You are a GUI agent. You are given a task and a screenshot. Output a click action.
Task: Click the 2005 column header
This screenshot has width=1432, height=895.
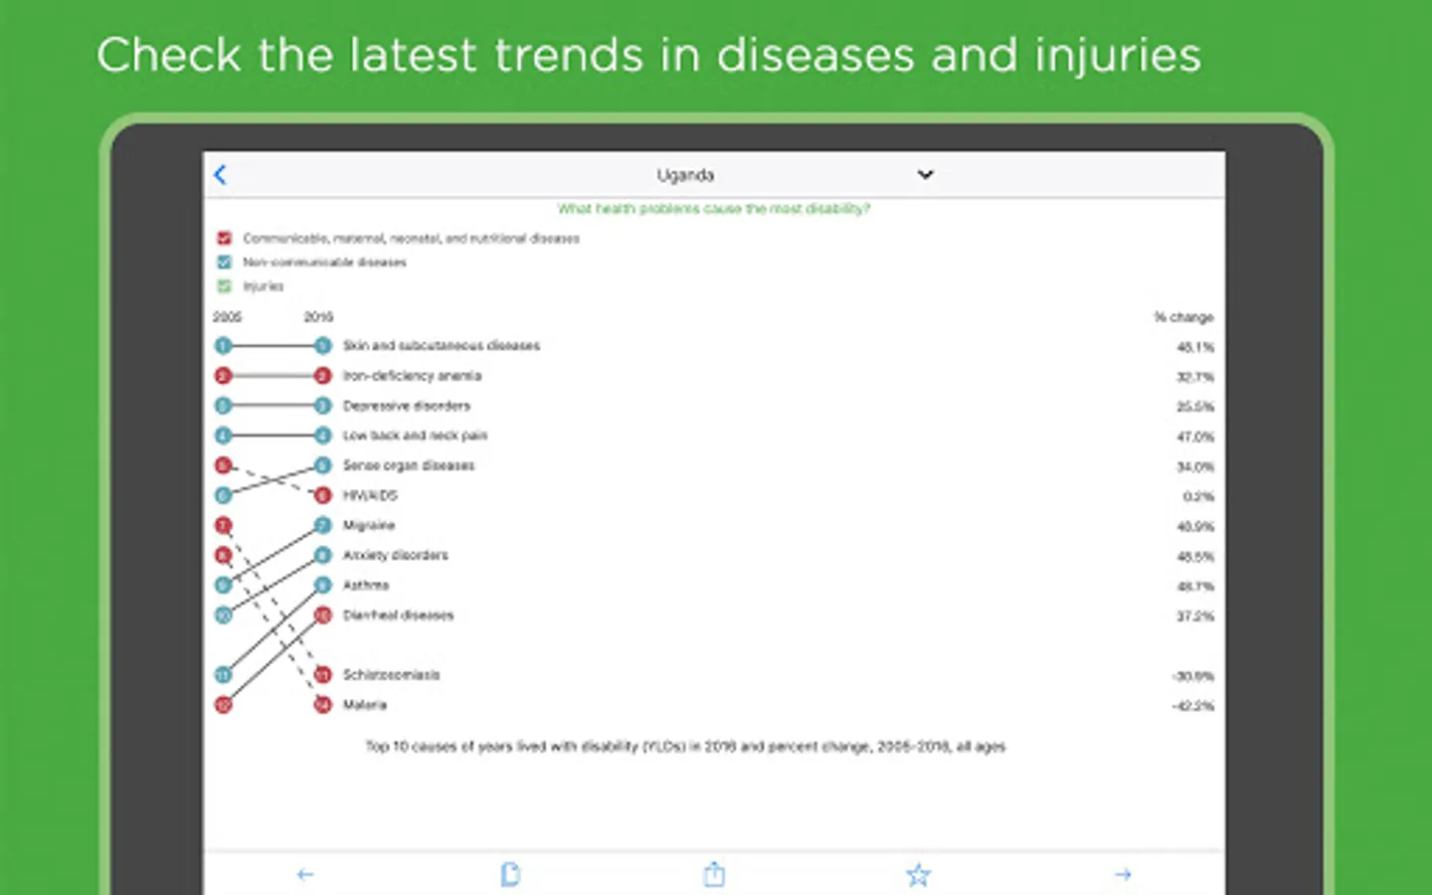click(227, 316)
